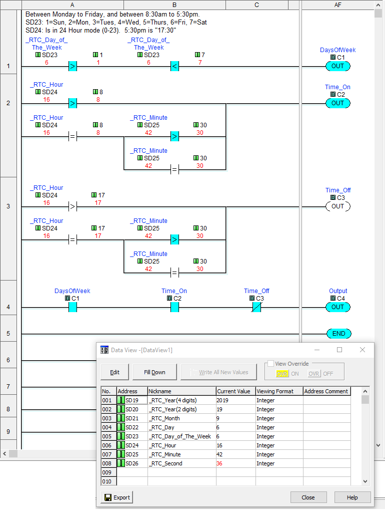Viewport: 385px width, 514px height.
Task: Select column AF header in ladder editor
Action: 338,5
